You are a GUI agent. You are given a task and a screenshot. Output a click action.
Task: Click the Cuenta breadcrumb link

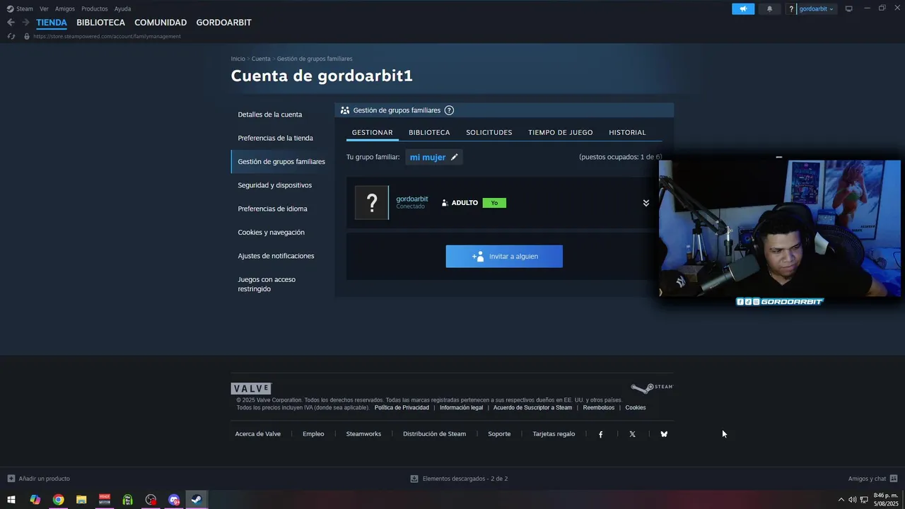(x=261, y=59)
